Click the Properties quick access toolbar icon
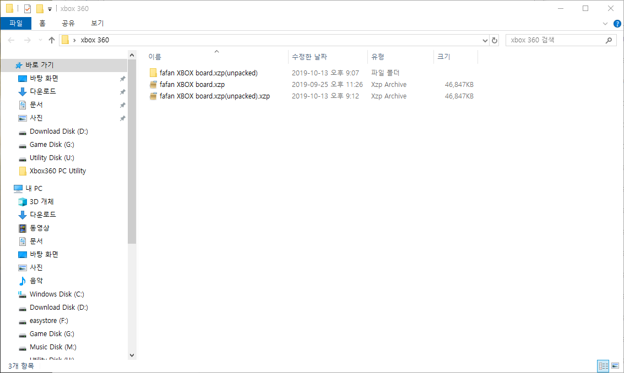 tap(28, 8)
